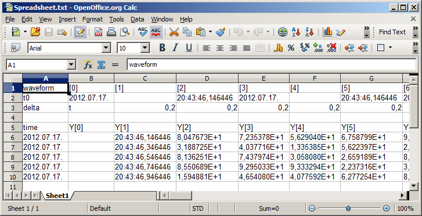422x216 pixels.
Task: Paste from clipboard icon
Action: [200, 32]
